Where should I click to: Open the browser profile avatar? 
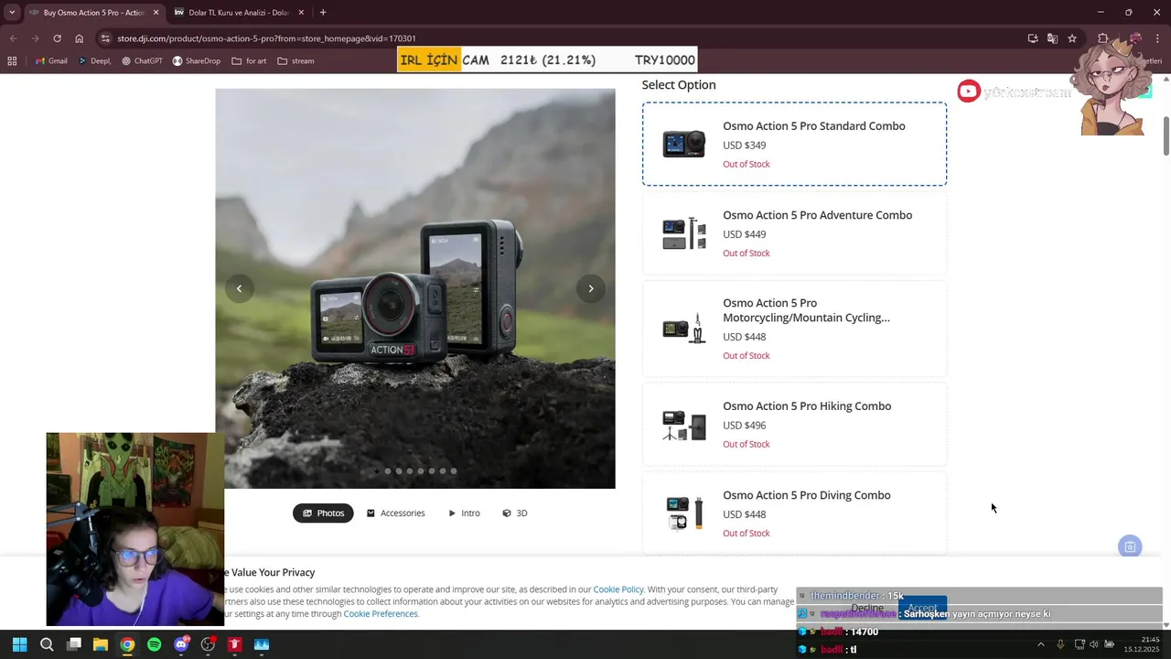tap(1135, 38)
